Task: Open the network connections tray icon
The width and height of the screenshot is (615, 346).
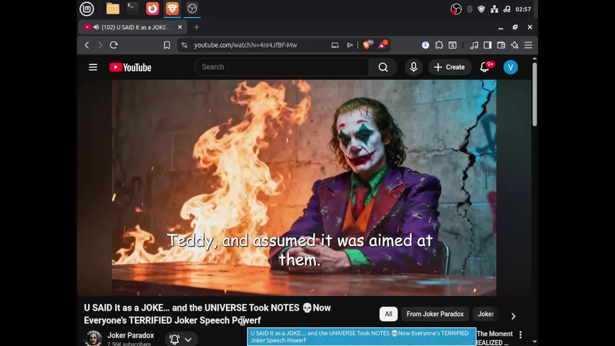Action: pyautogui.click(x=494, y=9)
